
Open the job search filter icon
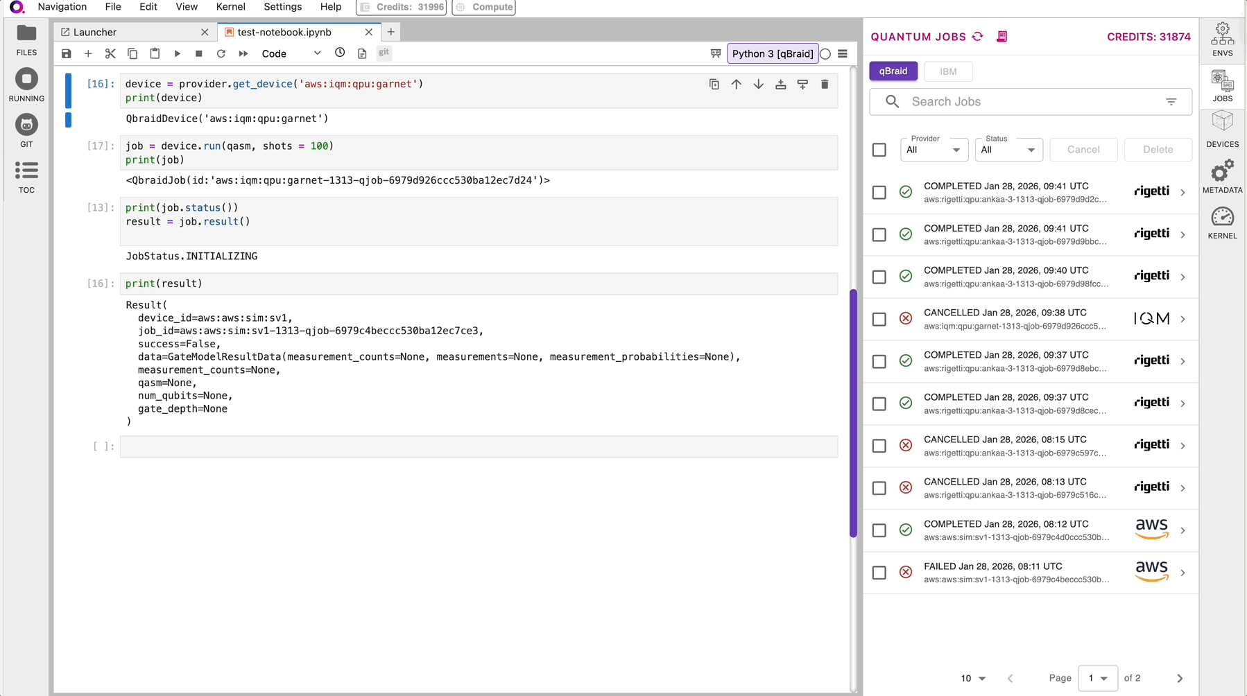click(1171, 102)
